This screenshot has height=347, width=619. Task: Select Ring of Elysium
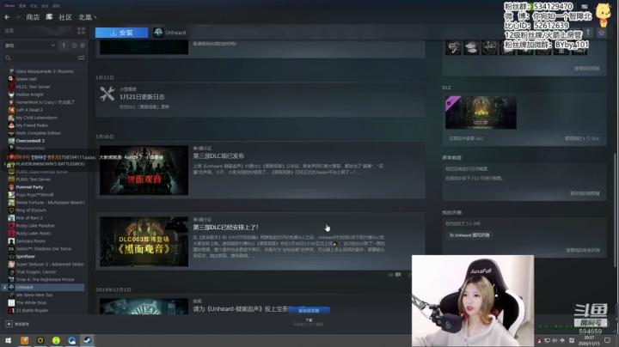coord(31,210)
